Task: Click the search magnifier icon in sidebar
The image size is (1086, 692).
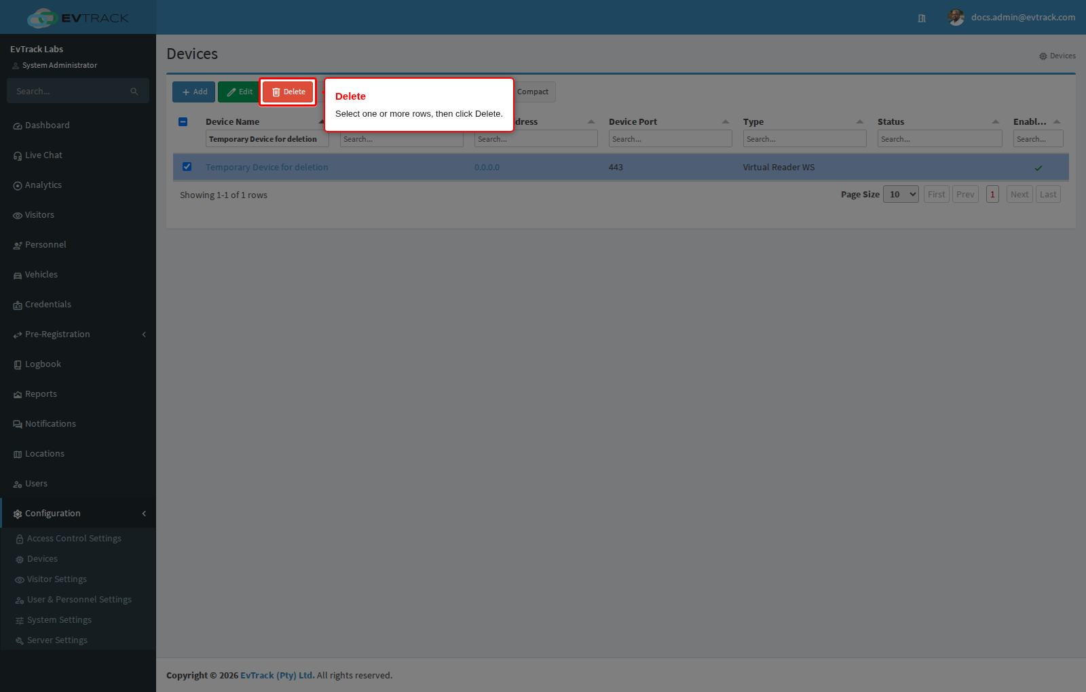Action: pyautogui.click(x=134, y=91)
